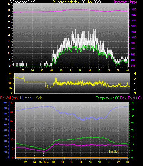Click the '10' rainfall scale value in red

pos(12,139)
